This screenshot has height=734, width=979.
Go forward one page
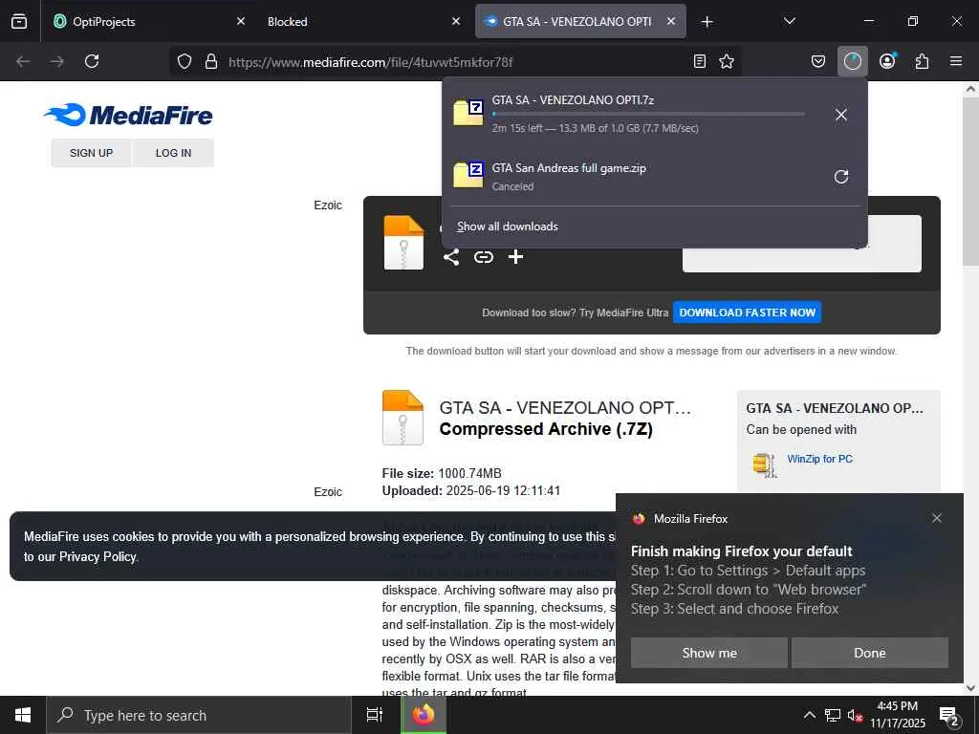57,61
